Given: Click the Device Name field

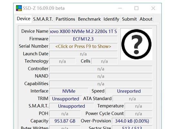Looking at the screenshot, I should click(x=83, y=32).
